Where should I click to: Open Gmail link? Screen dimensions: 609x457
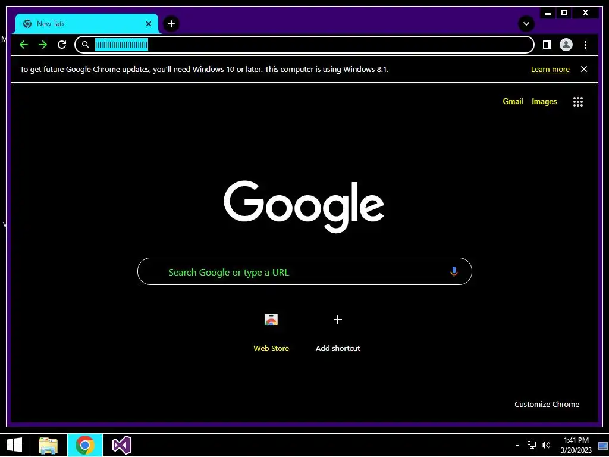(513, 101)
